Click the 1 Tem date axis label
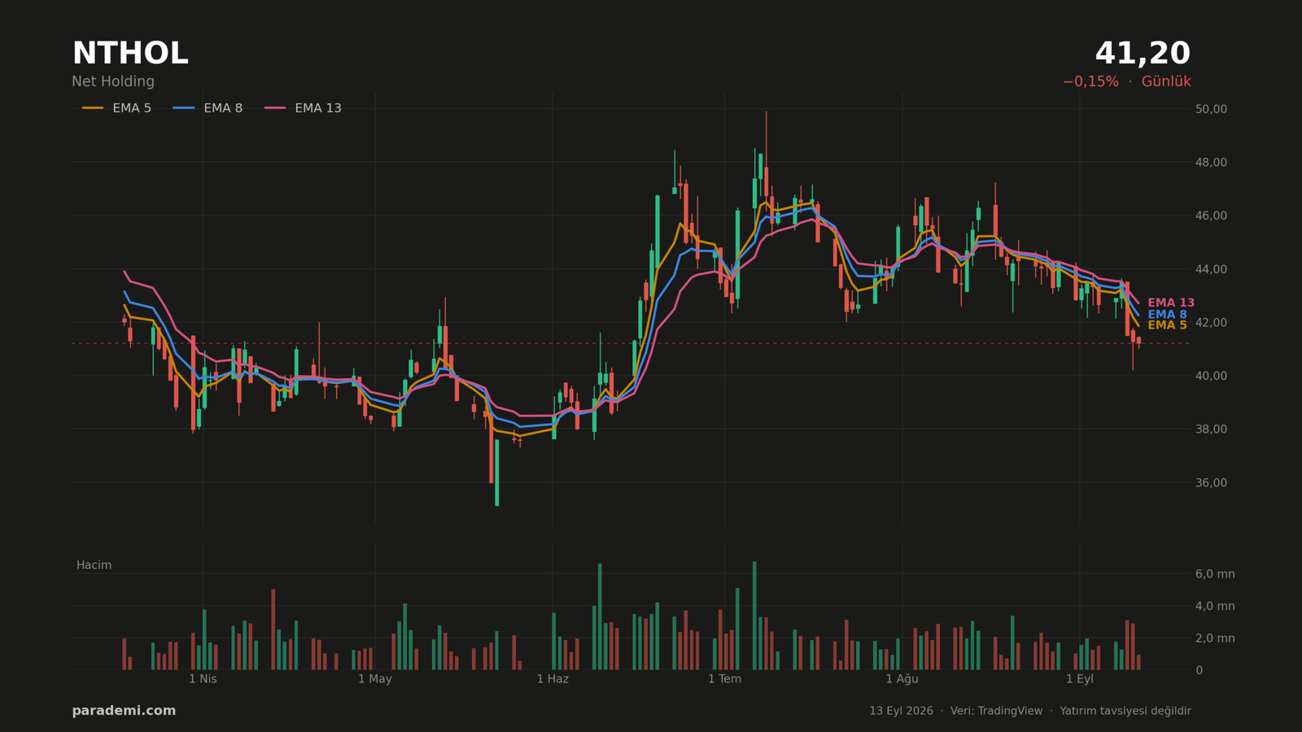Screen dimensions: 1302x732 tap(724, 679)
